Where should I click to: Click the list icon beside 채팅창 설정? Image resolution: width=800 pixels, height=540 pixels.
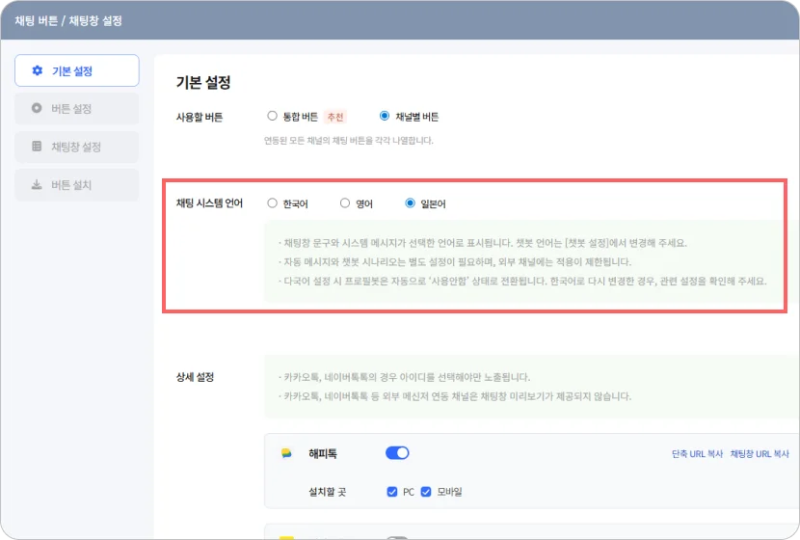[37, 147]
